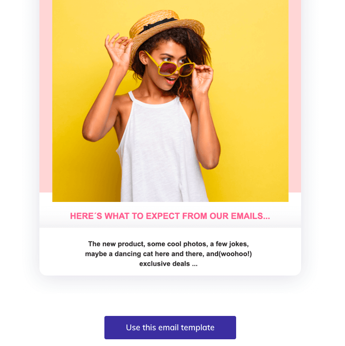Click the 'maybe a dancing cat' text line
345x346 pixels.
tap(168, 254)
